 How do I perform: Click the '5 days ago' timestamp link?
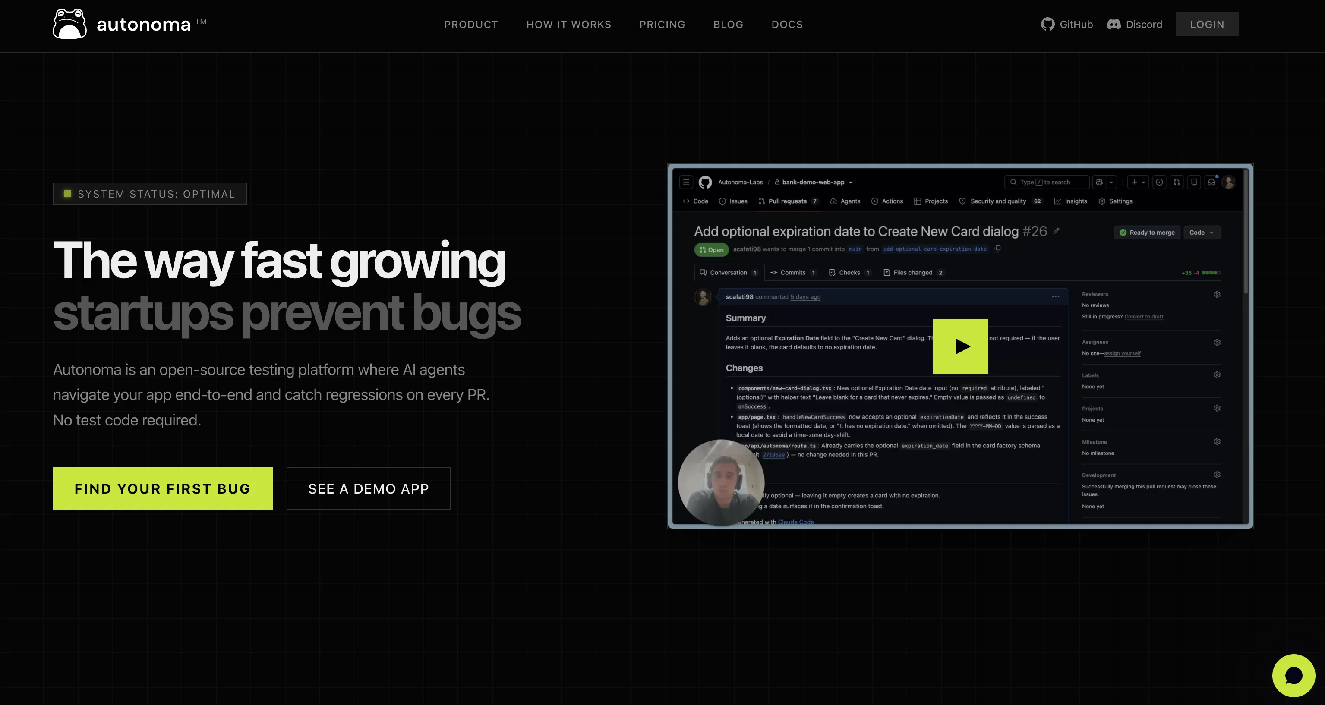point(805,297)
